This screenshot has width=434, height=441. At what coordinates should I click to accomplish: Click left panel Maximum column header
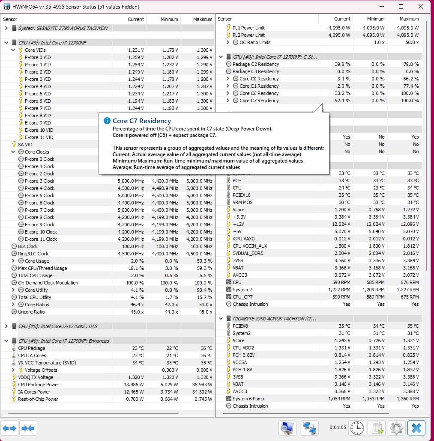pos(198,19)
